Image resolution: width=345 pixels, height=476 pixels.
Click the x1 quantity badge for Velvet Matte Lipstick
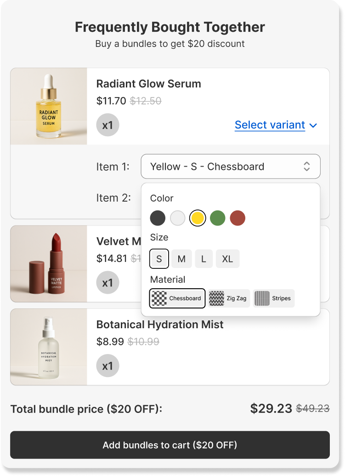coord(107,283)
